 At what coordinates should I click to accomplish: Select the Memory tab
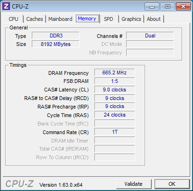point(87,18)
